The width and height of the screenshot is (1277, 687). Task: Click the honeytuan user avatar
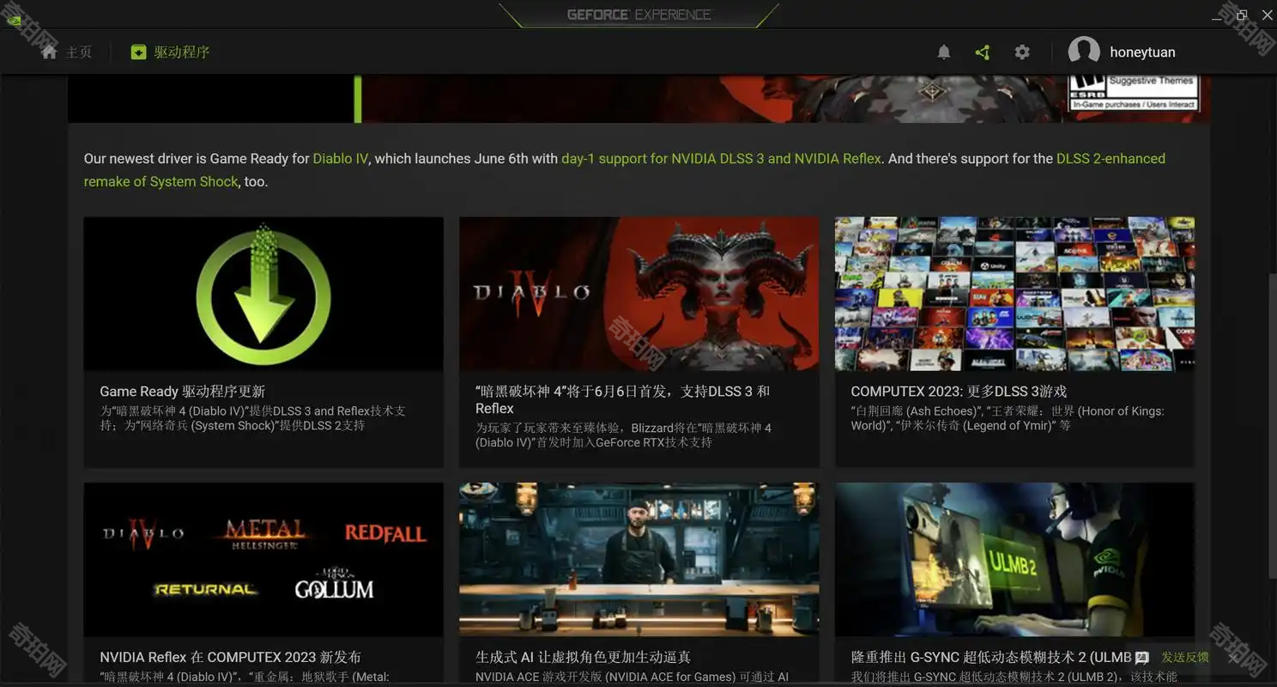pos(1084,52)
